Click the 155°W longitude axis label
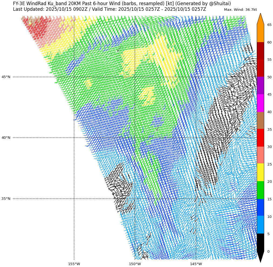 click(74, 264)
